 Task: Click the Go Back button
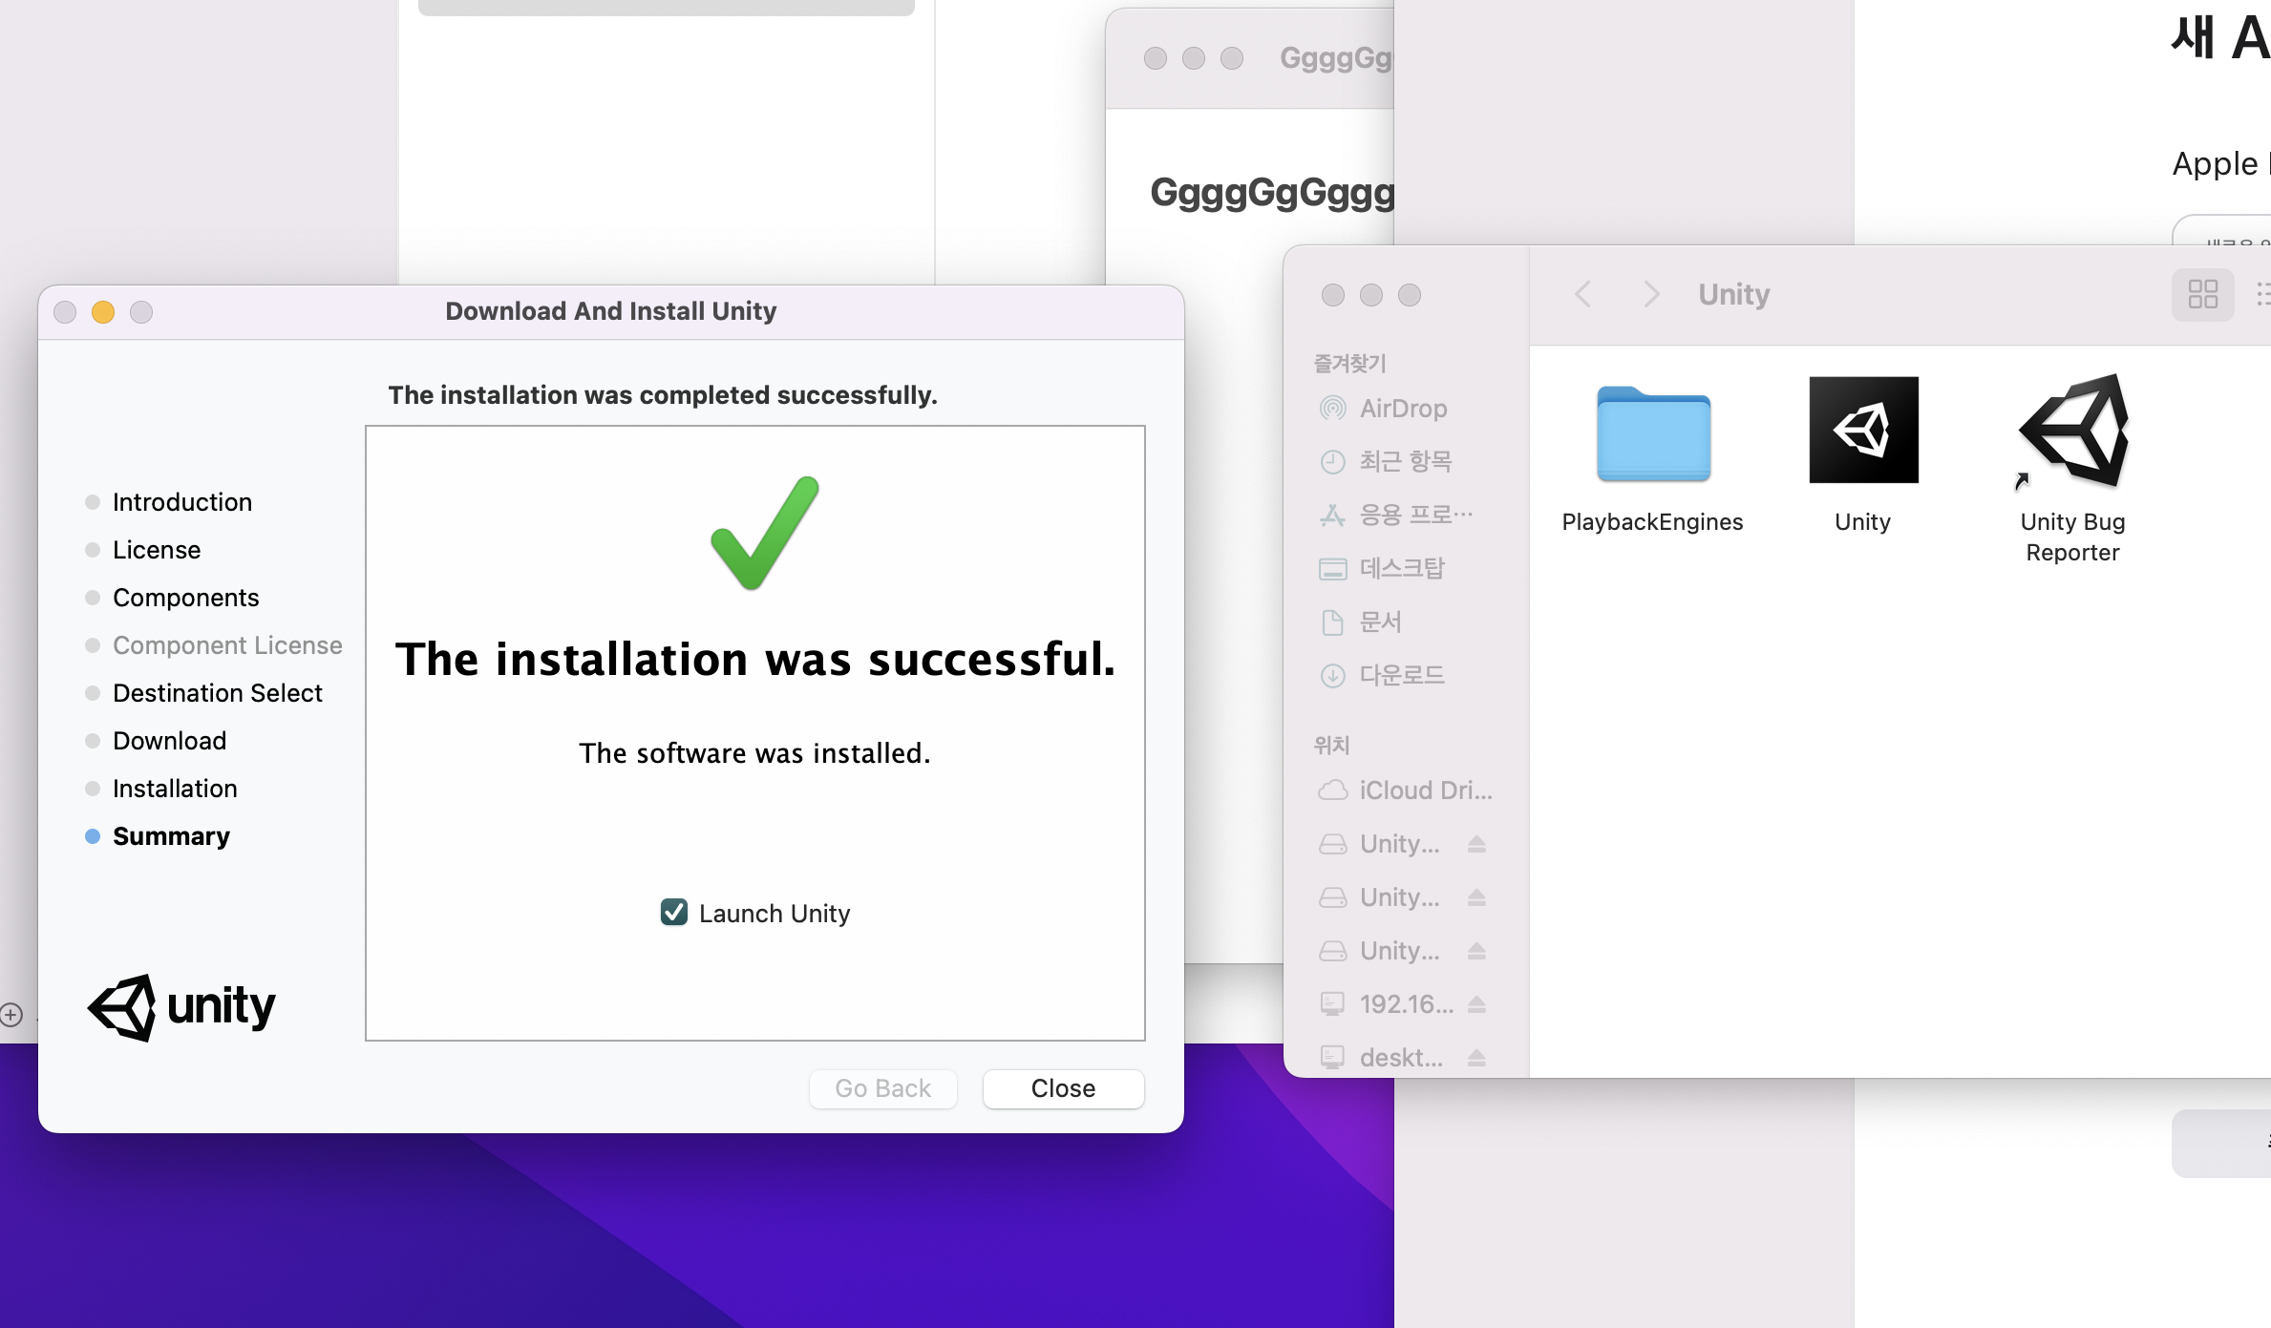[x=882, y=1088]
